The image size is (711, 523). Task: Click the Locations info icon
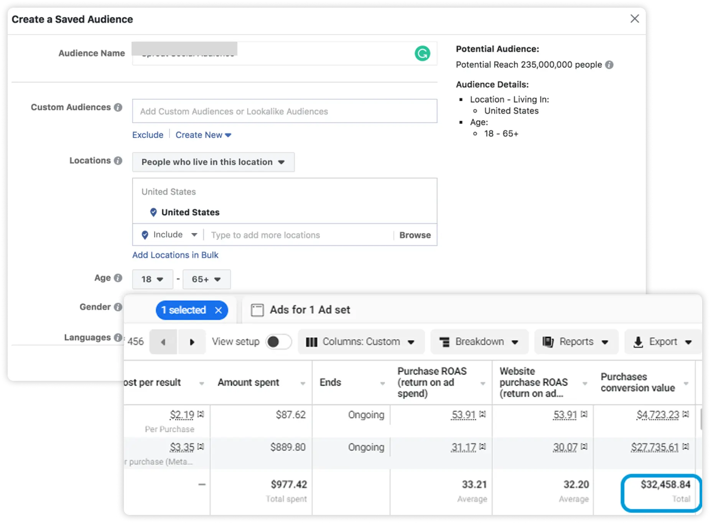coord(118,161)
